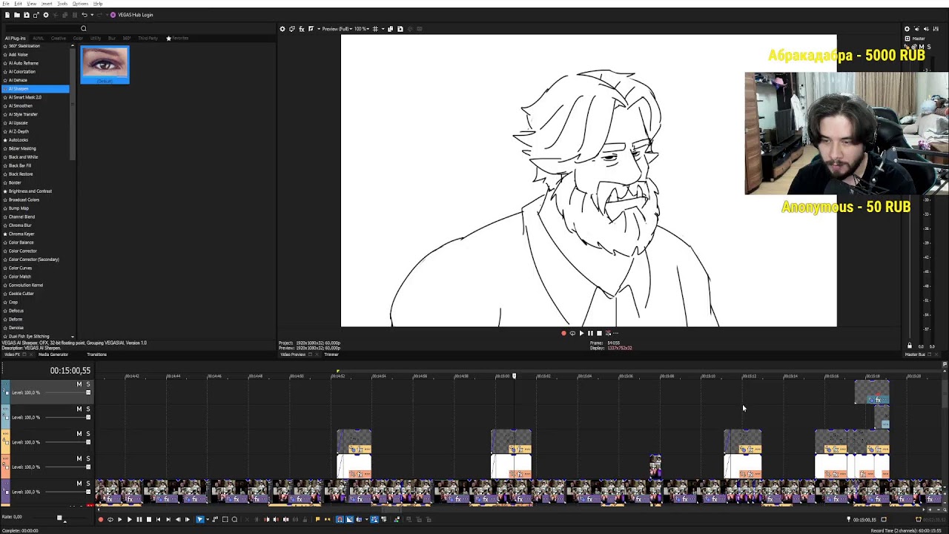Go to start of the project
Screen dimensions: 949x534
(158, 519)
